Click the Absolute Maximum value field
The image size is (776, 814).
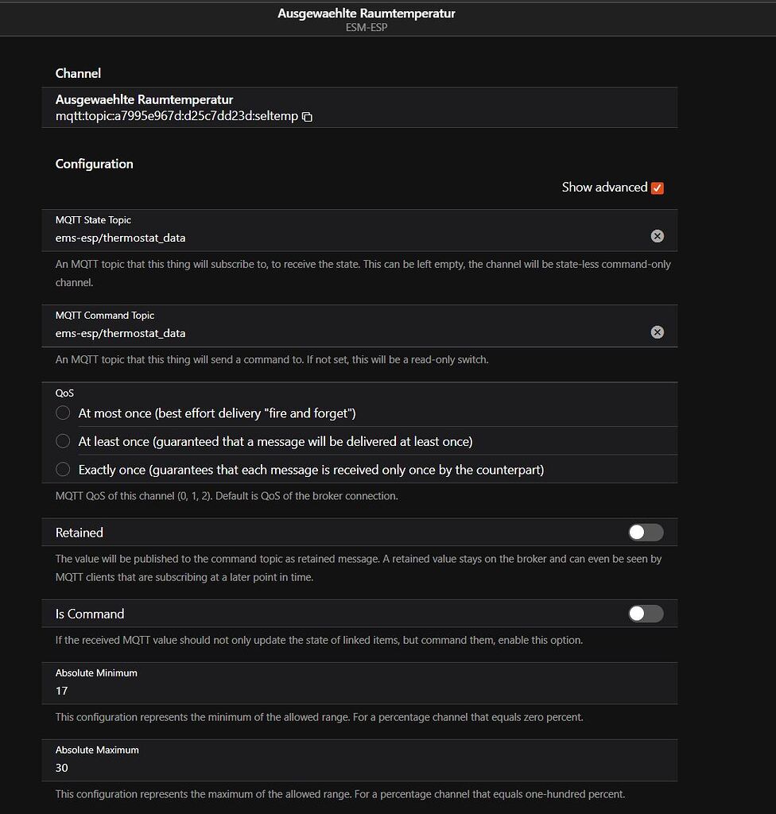239,767
